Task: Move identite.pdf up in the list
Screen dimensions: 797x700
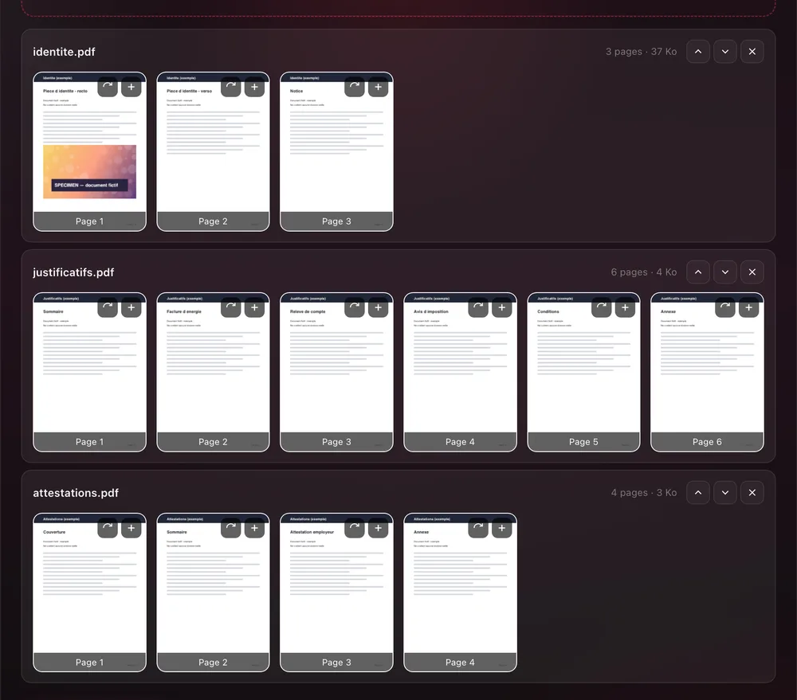Action: [698, 51]
